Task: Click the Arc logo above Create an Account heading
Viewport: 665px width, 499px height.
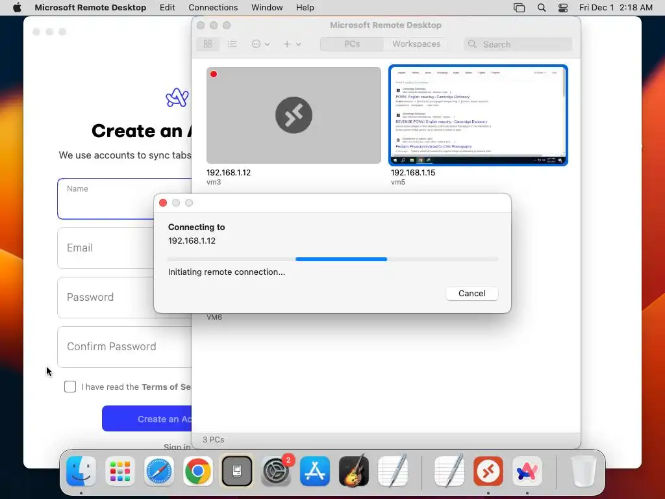Action: (x=177, y=97)
